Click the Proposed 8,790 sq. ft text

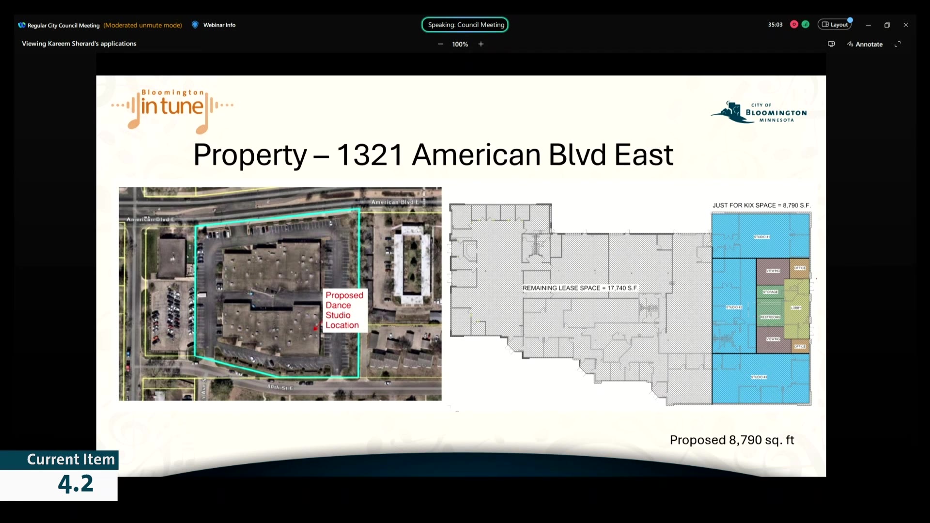pos(732,440)
